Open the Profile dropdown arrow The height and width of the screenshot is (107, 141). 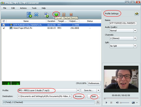(78, 90)
